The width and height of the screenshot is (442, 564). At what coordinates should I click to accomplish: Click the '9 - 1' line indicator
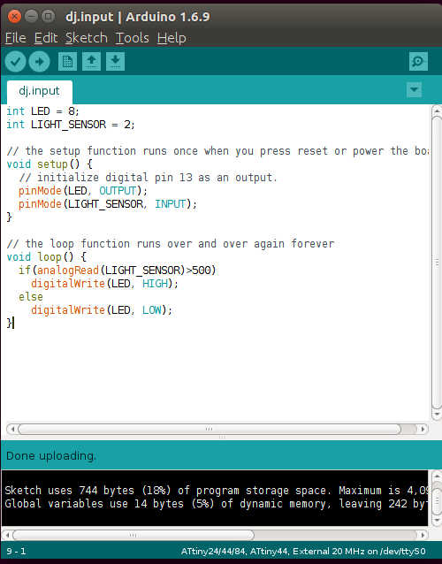coord(16,551)
